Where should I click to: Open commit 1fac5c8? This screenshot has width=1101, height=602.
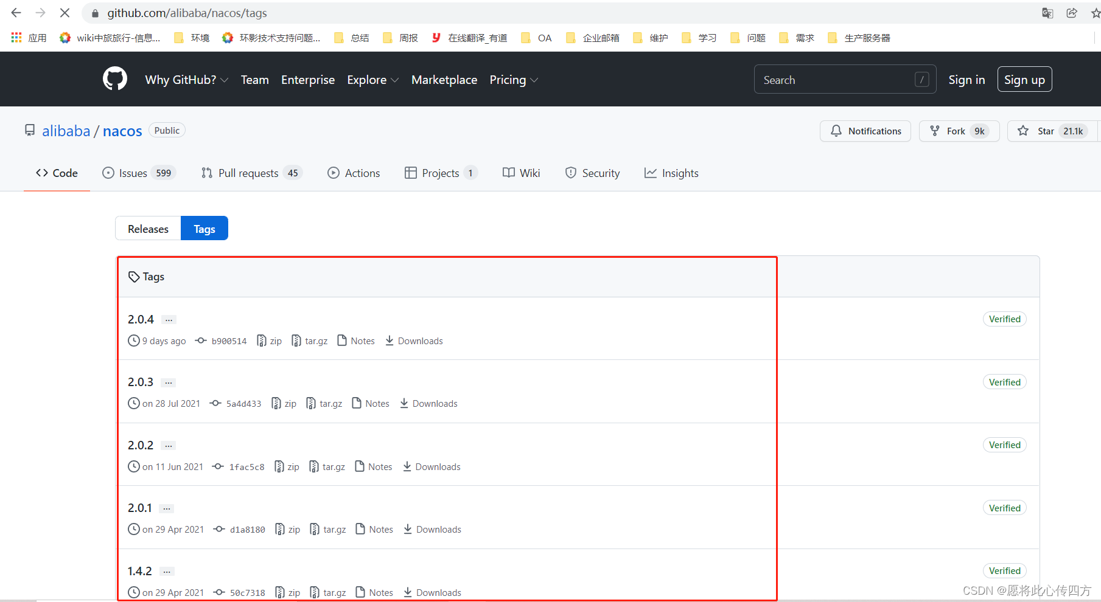[239, 467]
